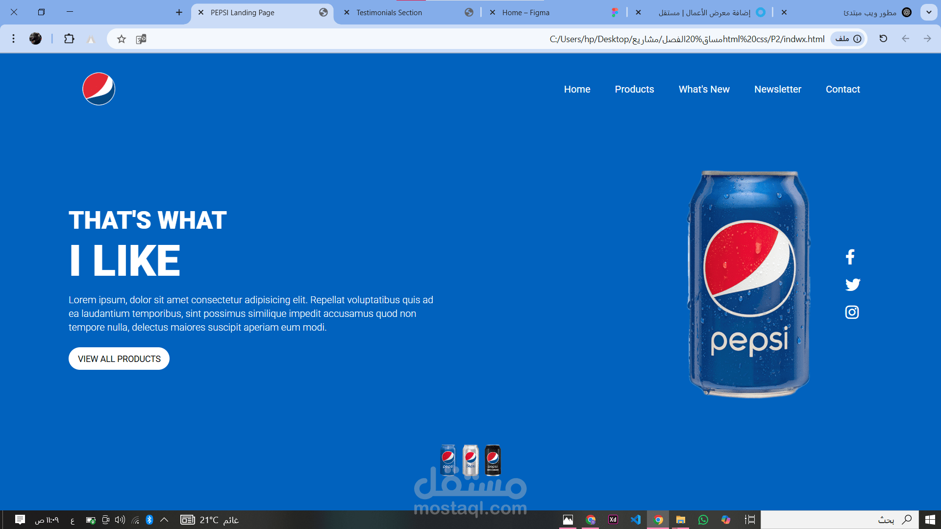Go to the Products nav link

coord(634,89)
